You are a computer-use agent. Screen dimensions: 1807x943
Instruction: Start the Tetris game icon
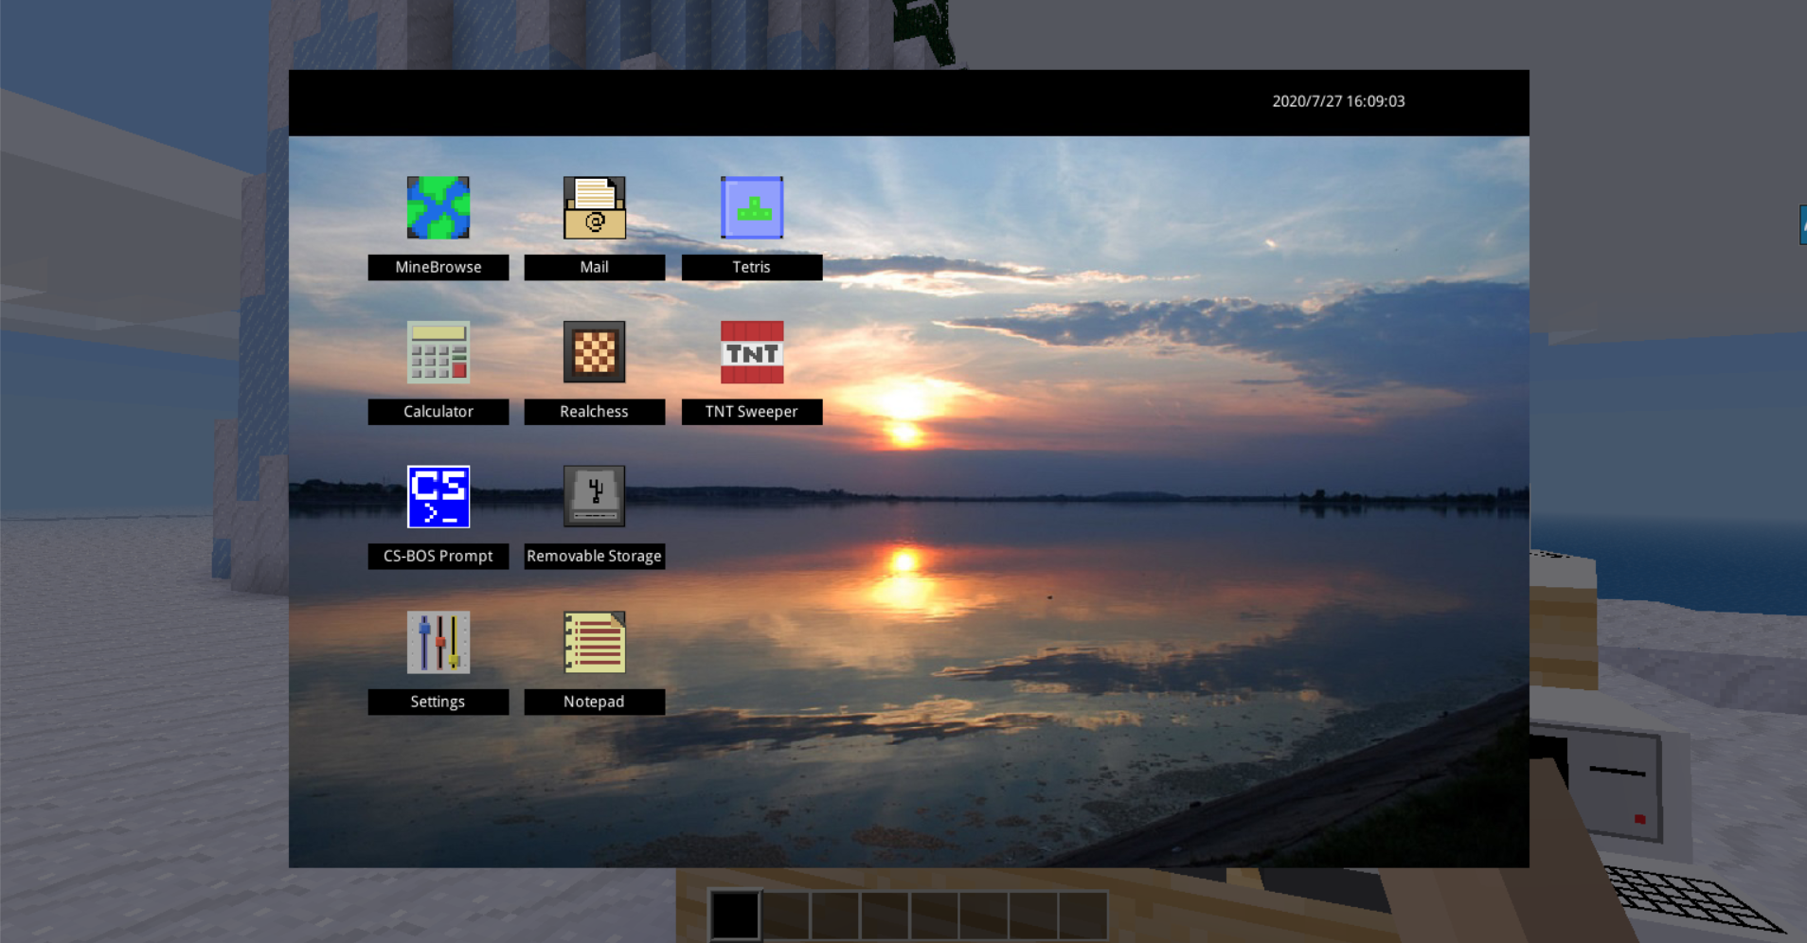pos(751,207)
